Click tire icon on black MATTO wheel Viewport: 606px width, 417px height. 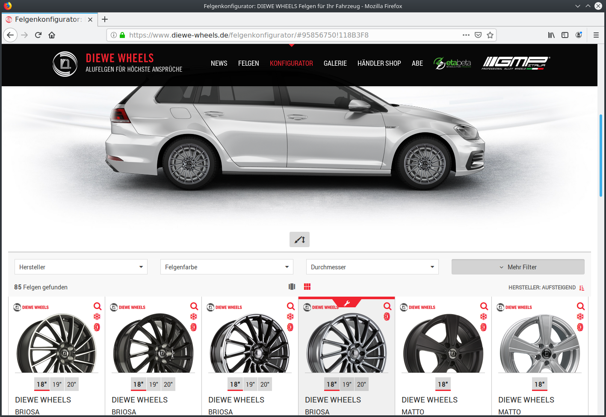point(483,327)
